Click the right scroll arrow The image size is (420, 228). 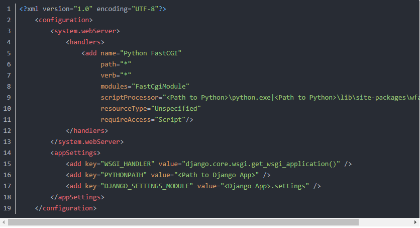click(x=416, y=222)
